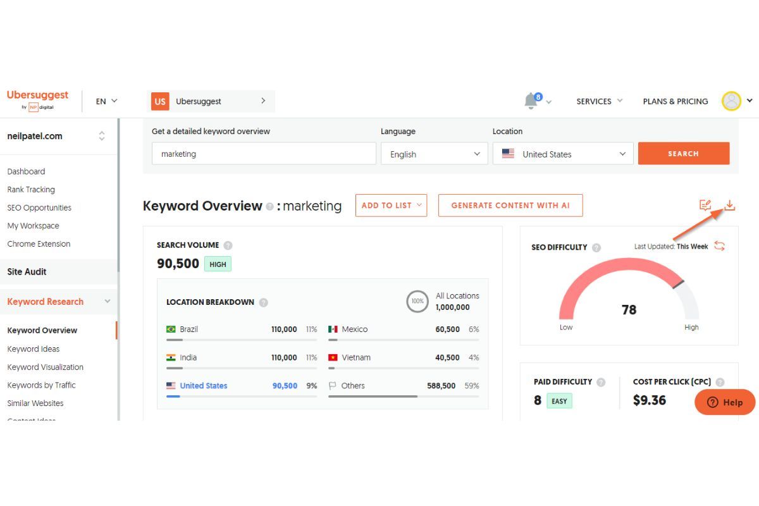Click the Others flag icon
Viewport: 759px width, 506px height.
coord(333,386)
